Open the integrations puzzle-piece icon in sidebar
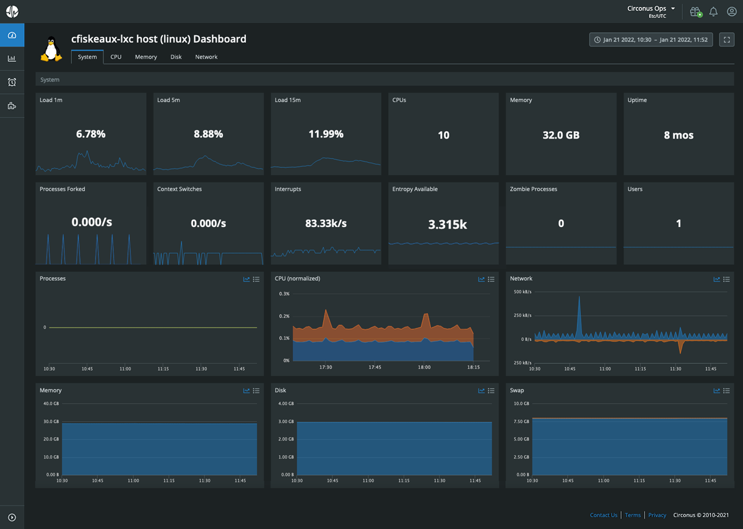The width and height of the screenshot is (743, 529). 12,105
